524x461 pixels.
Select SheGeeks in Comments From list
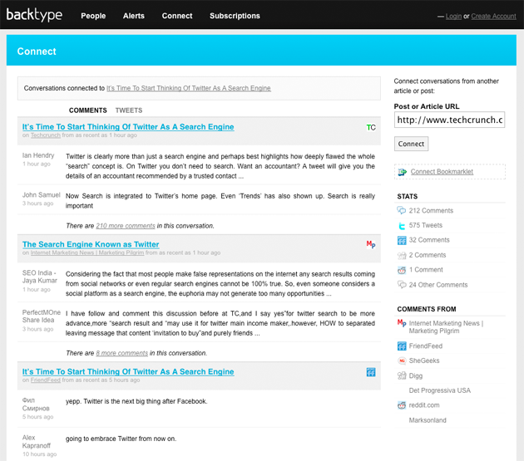[x=424, y=360]
